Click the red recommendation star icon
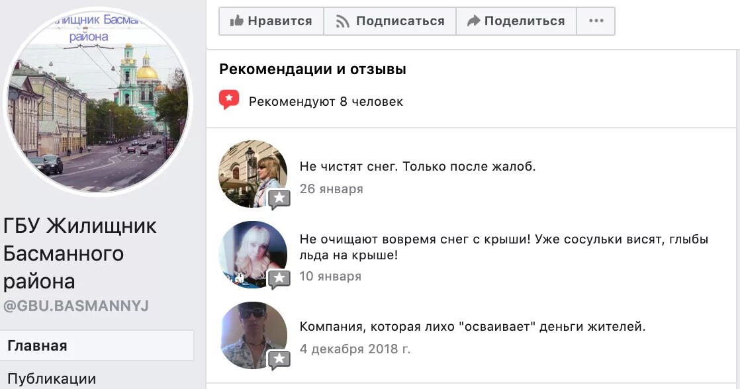 229,100
